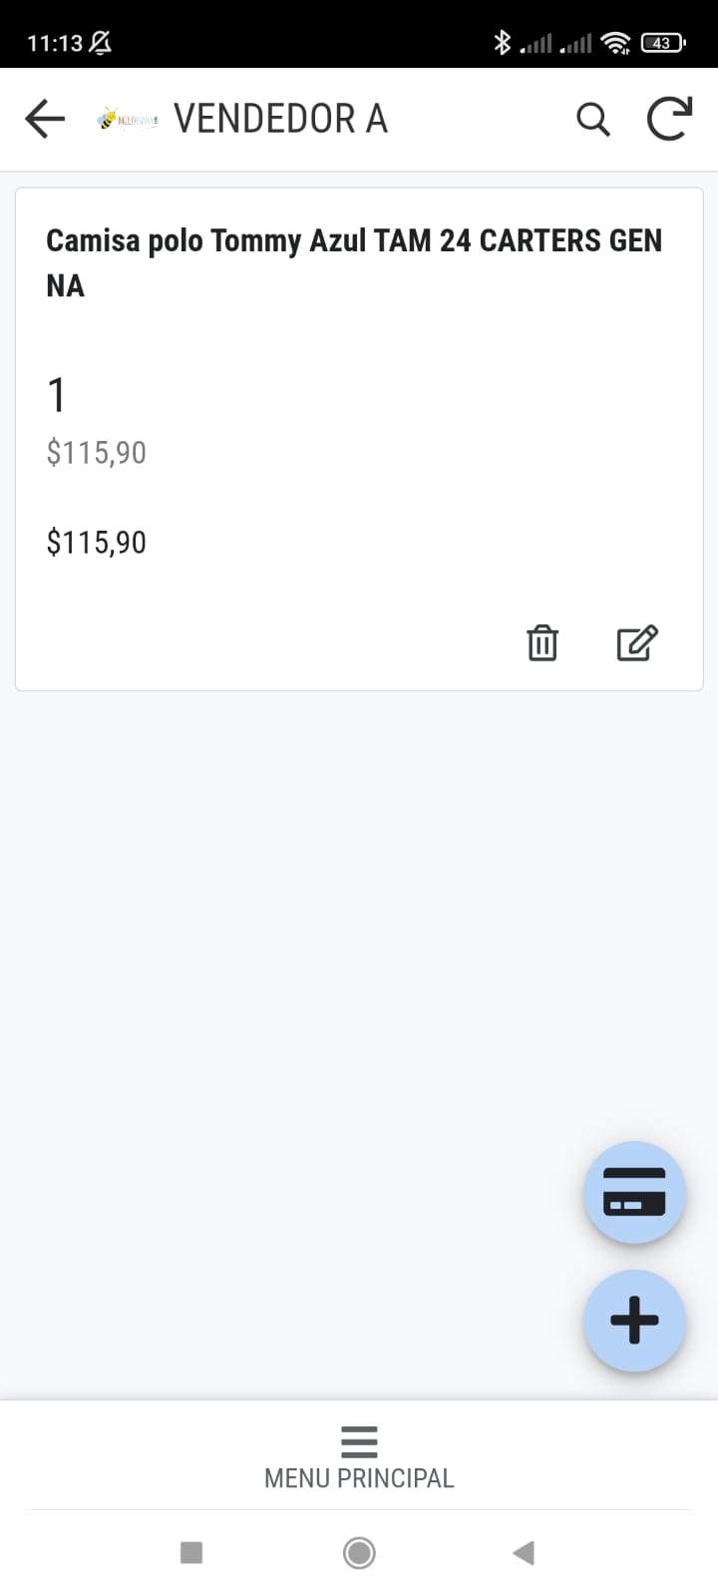Tap the gray unit price $115,90

point(97,453)
